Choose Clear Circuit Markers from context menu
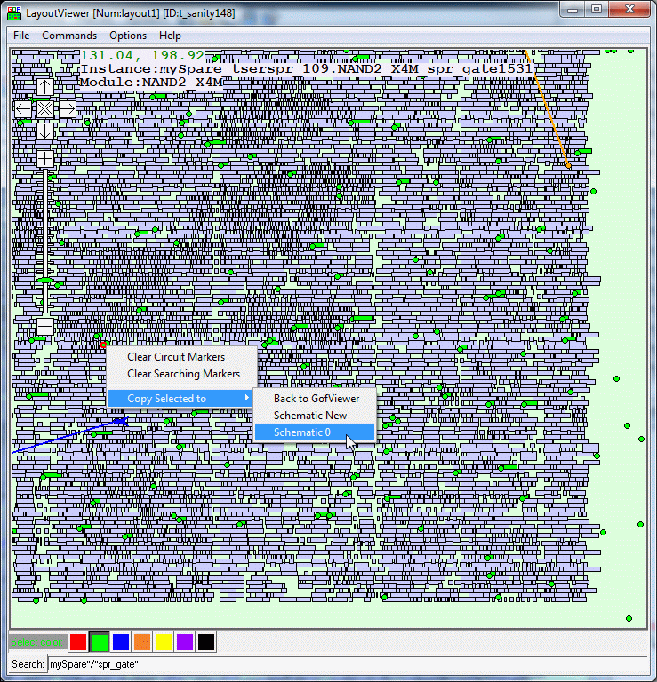 (176, 357)
